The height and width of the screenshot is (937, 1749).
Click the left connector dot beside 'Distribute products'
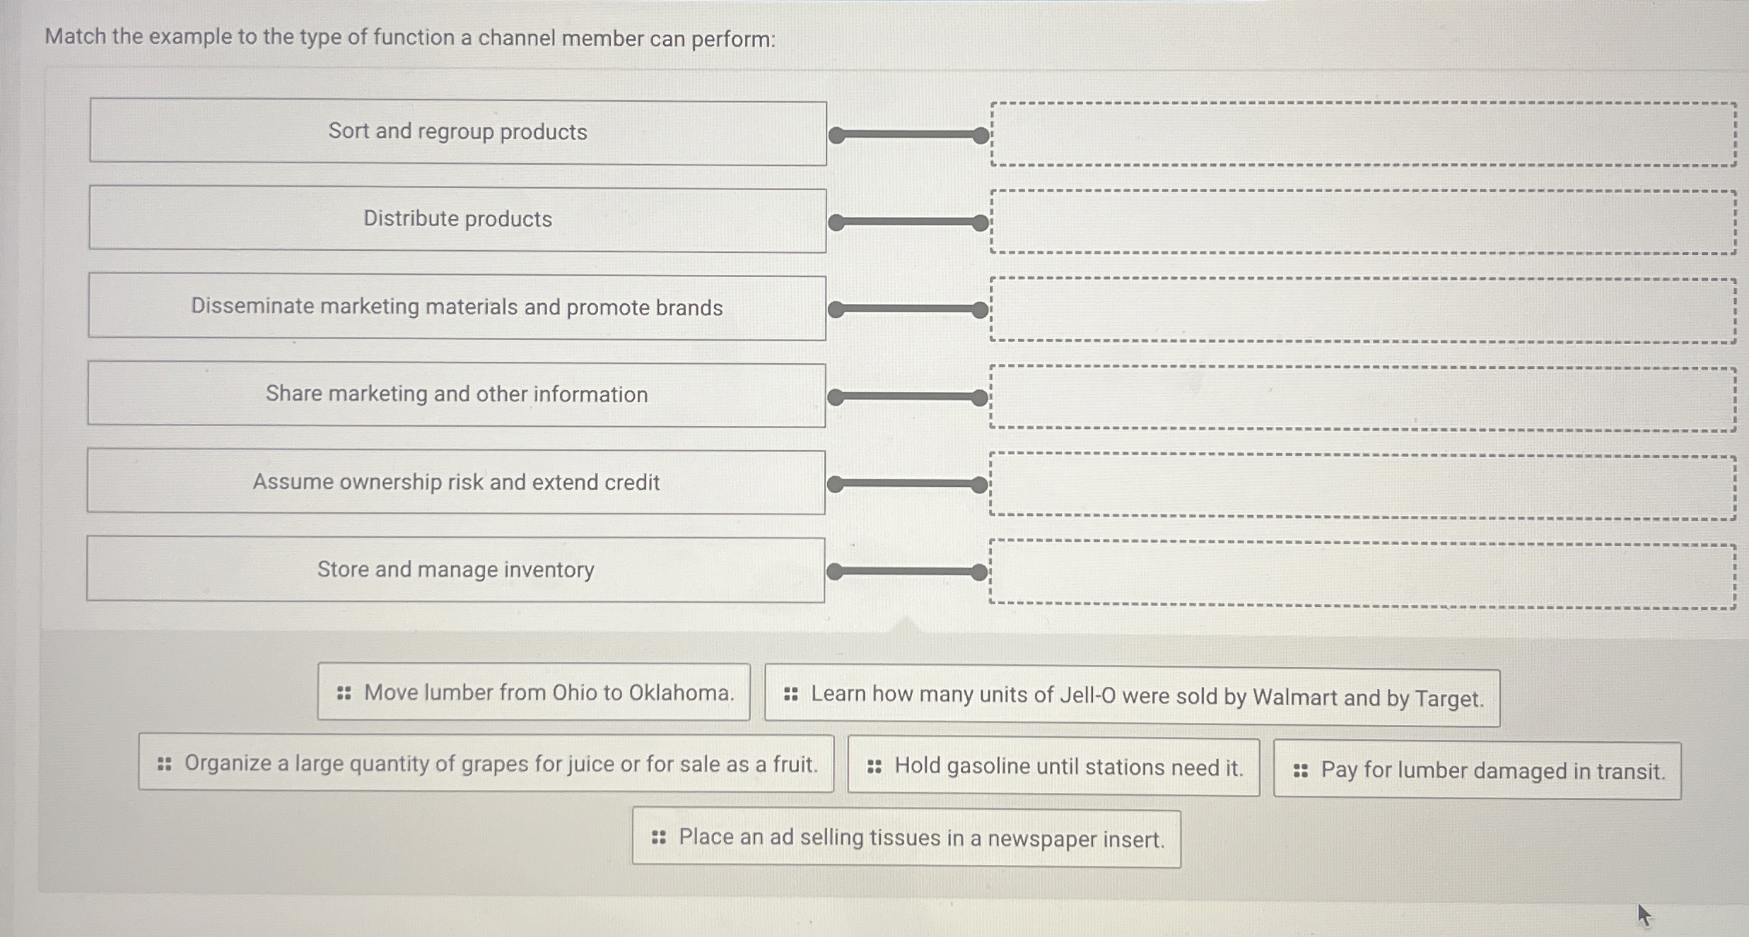pyautogui.click(x=838, y=223)
